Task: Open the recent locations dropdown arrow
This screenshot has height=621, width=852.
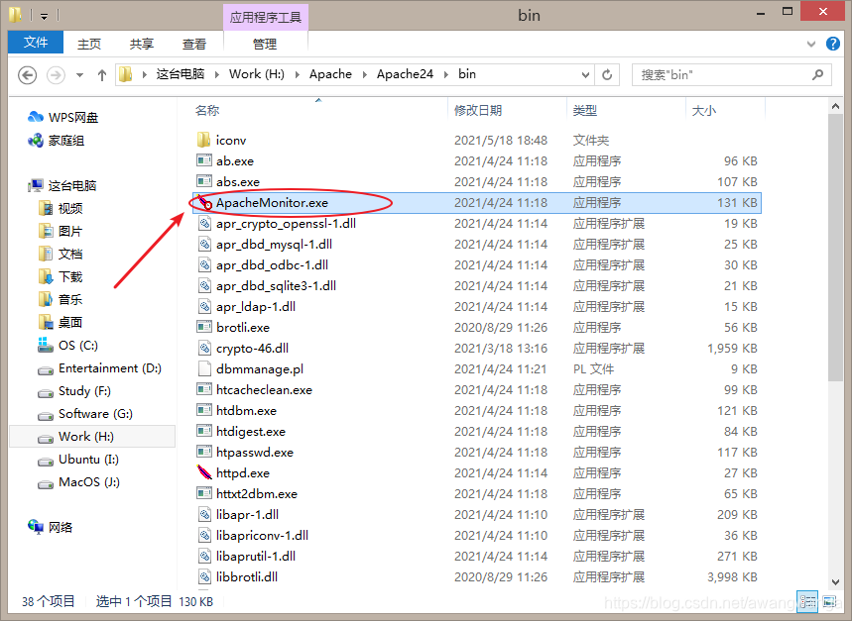Action: point(80,75)
